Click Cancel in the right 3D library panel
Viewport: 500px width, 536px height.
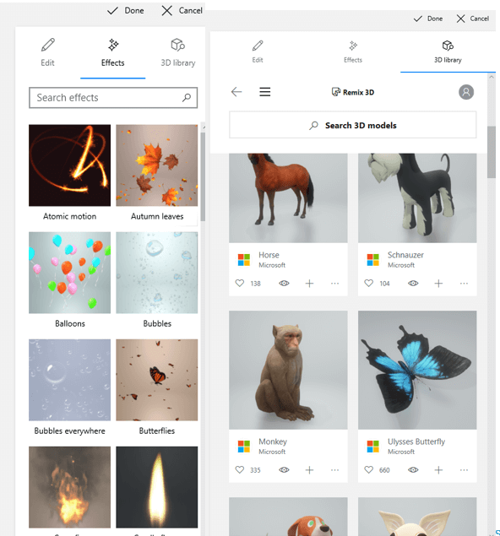click(x=473, y=19)
